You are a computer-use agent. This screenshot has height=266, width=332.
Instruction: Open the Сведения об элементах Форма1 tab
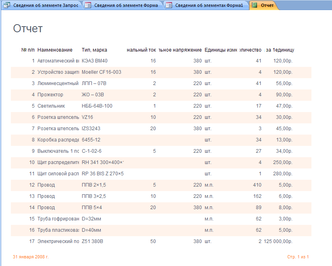[x=206, y=5]
